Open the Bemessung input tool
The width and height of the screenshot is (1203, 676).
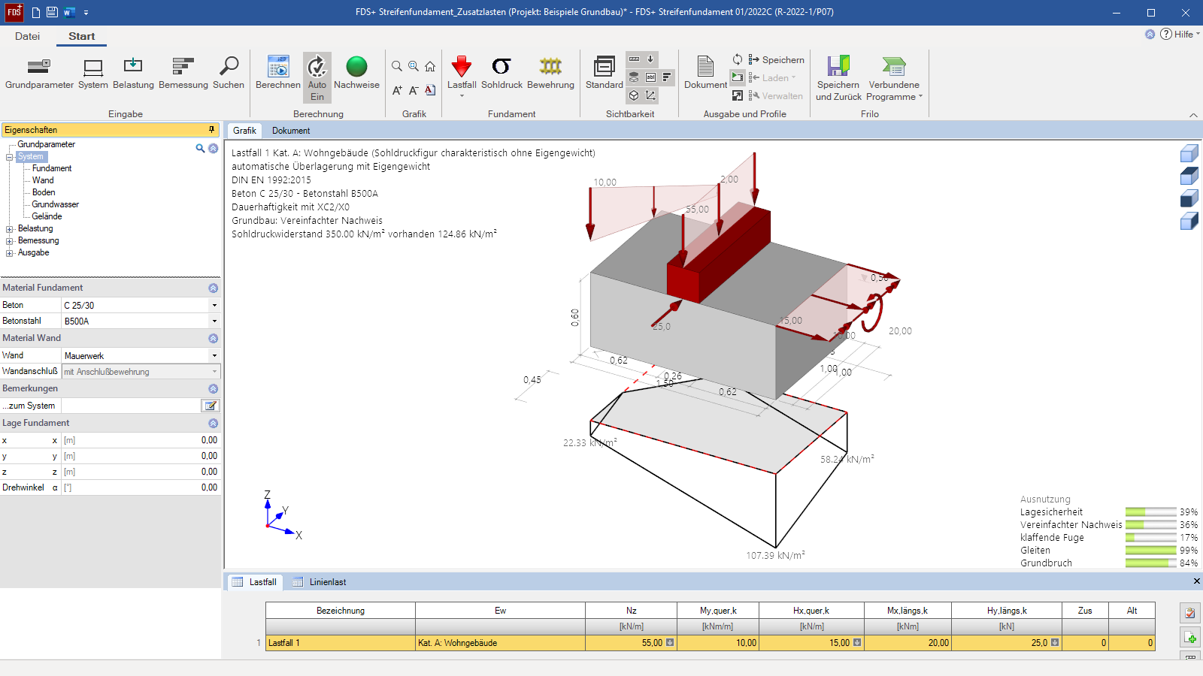pyautogui.click(x=183, y=73)
